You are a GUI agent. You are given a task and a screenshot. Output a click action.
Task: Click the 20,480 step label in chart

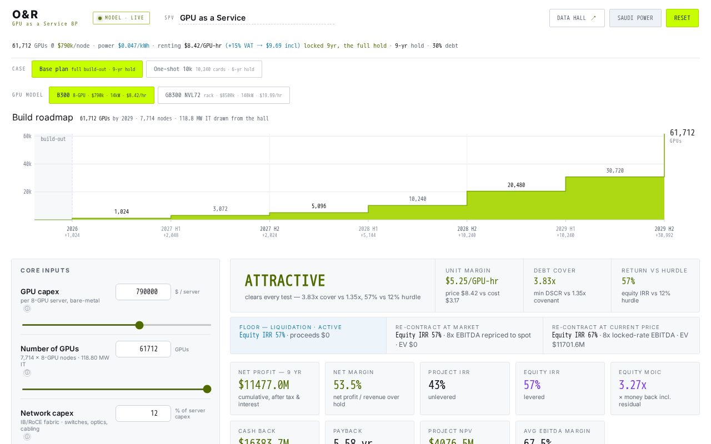[x=516, y=185]
